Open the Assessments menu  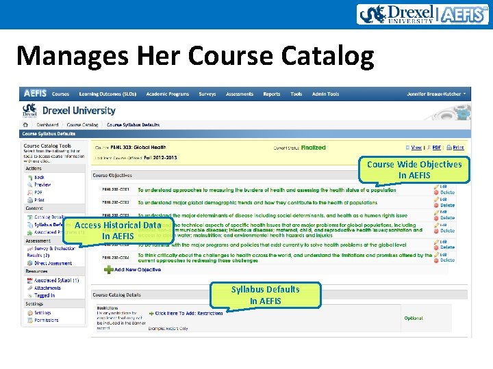239,94
